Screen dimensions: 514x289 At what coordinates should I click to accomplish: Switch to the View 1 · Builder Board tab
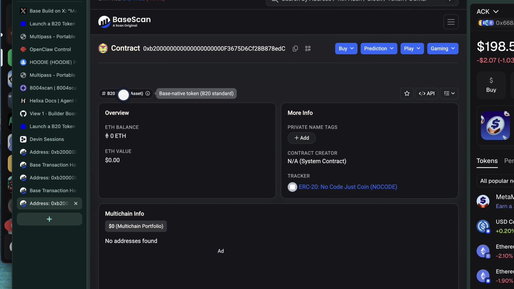click(x=49, y=113)
